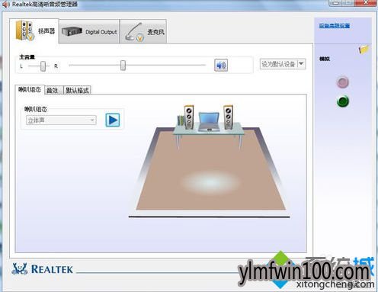
Task: Switch to the Digital Output tab
Action: pos(89,32)
